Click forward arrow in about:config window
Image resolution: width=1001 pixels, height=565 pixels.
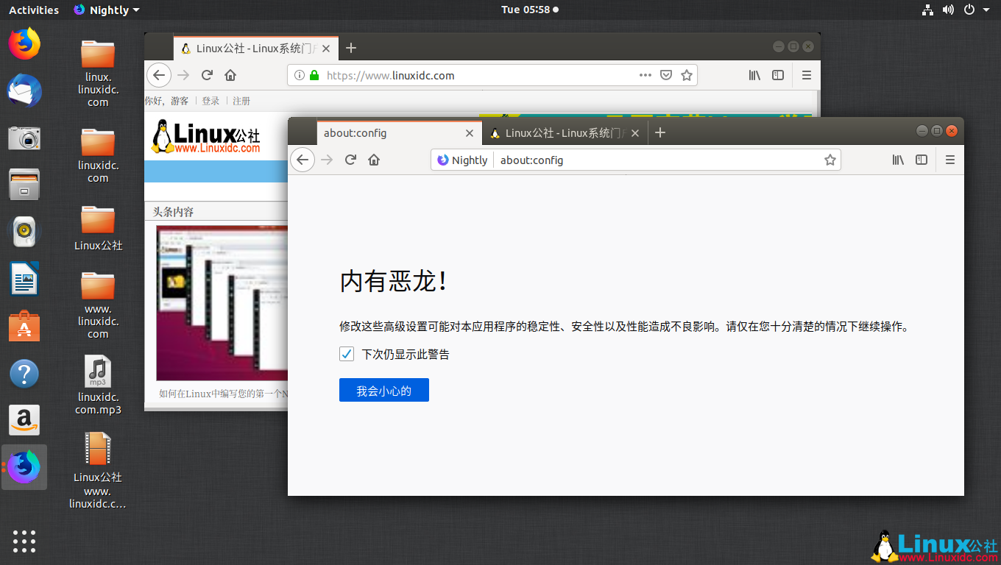pos(328,160)
